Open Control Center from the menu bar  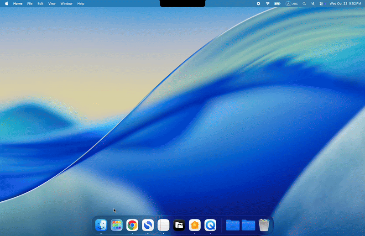321,4
